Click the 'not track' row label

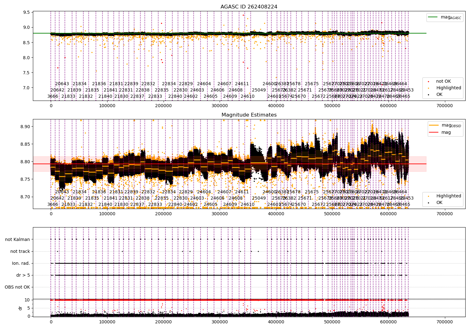pos(20,252)
